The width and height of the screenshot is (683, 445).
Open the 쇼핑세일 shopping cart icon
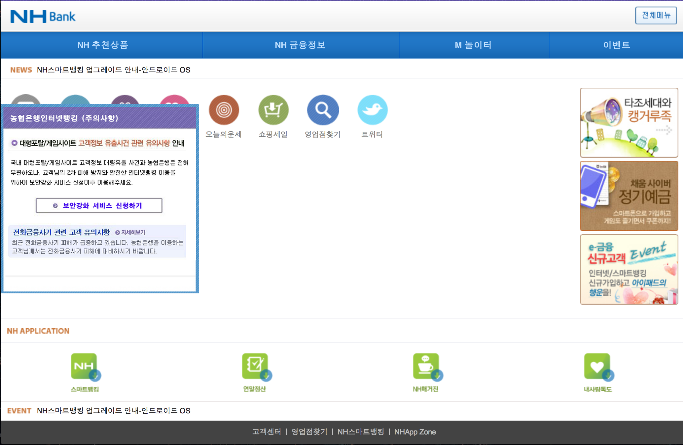(273, 110)
